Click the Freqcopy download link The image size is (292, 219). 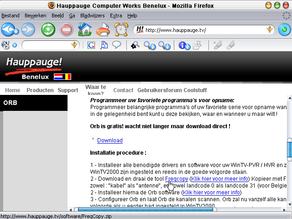pyautogui.click(x=177, y=179)
